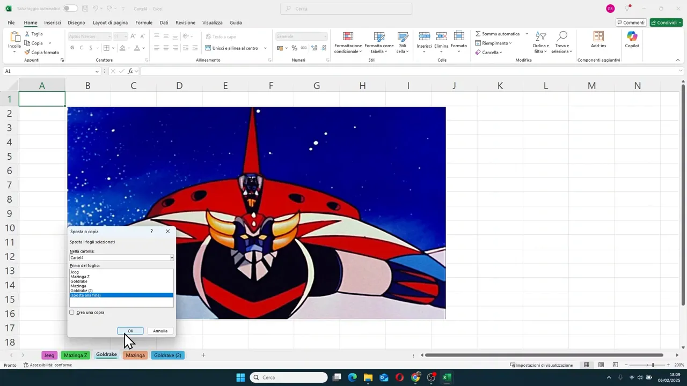
Task: Open Ordina e filtra icon
Action: 541,36
